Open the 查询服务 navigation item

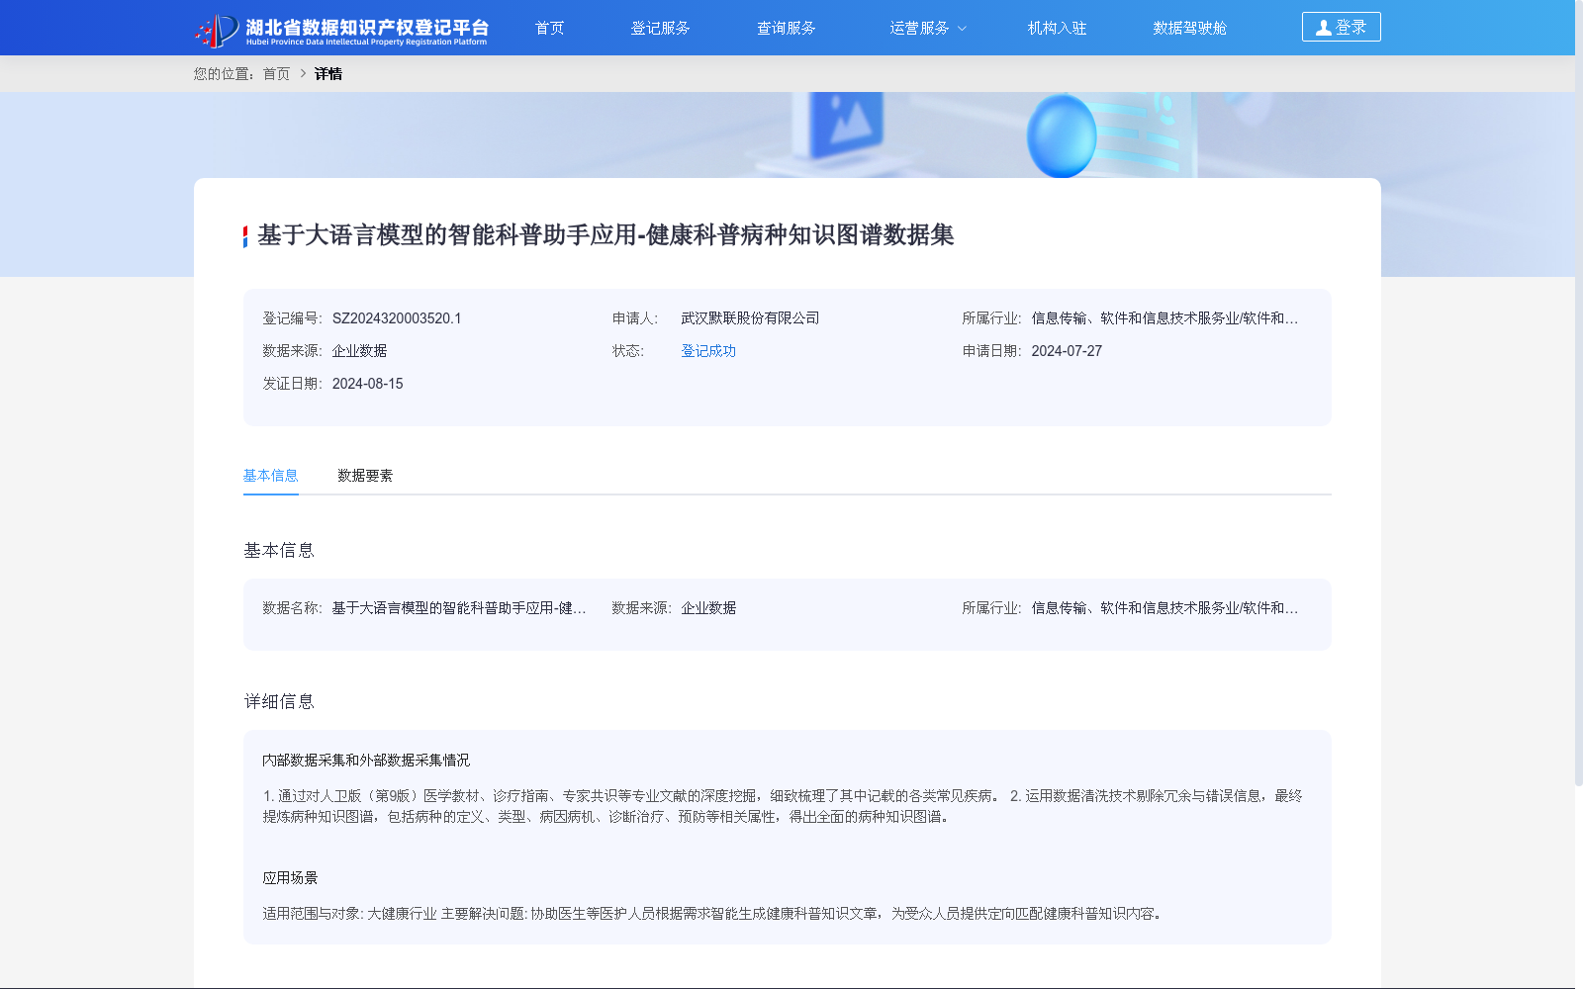point(786,28)
